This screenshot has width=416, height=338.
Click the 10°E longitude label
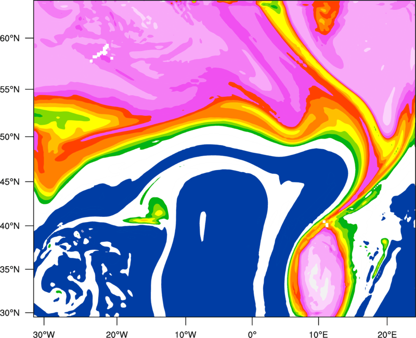coord(319,334)
